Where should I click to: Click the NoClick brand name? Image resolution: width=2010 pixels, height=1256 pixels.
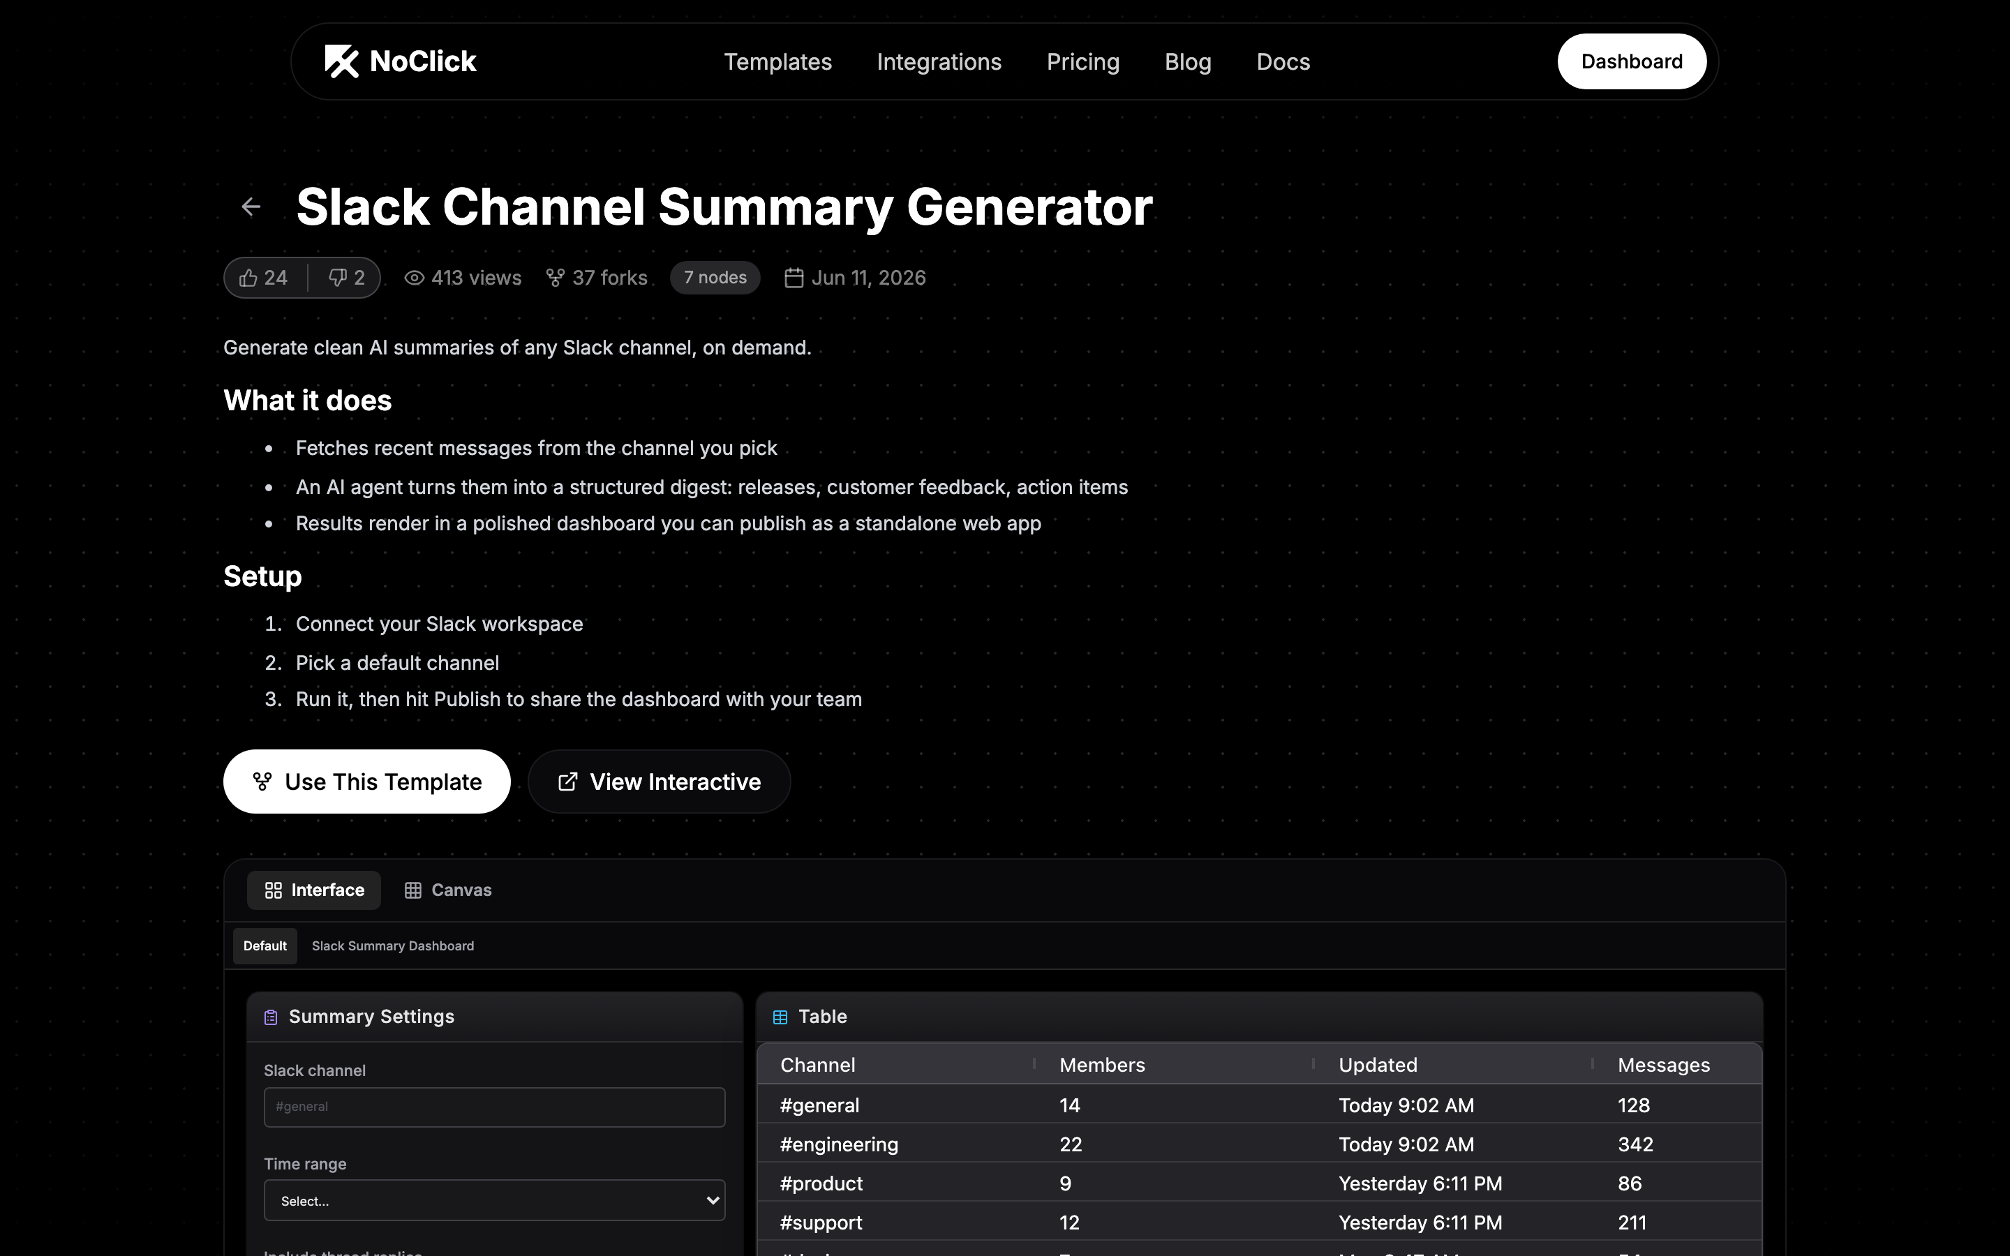point(423,61)
